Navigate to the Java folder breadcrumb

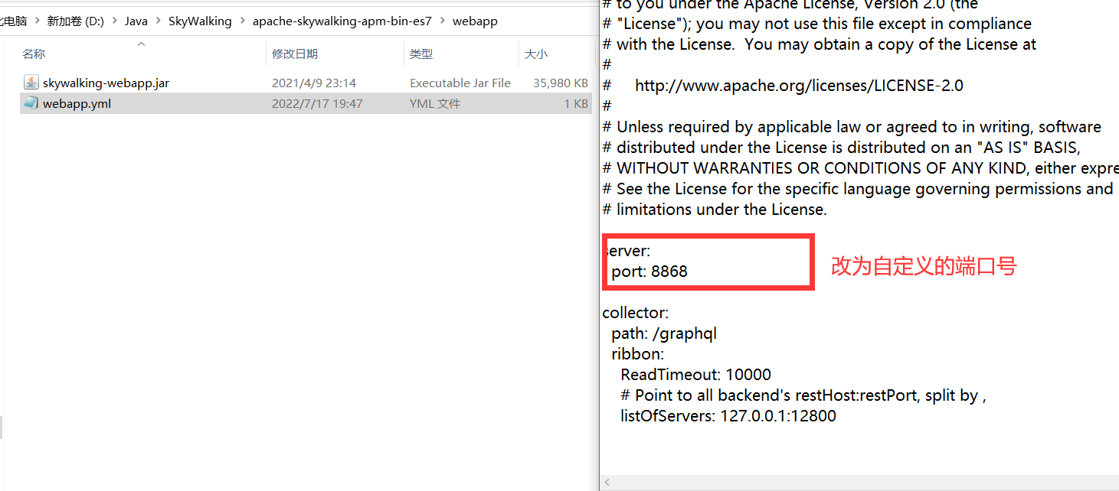click(136, 21)
